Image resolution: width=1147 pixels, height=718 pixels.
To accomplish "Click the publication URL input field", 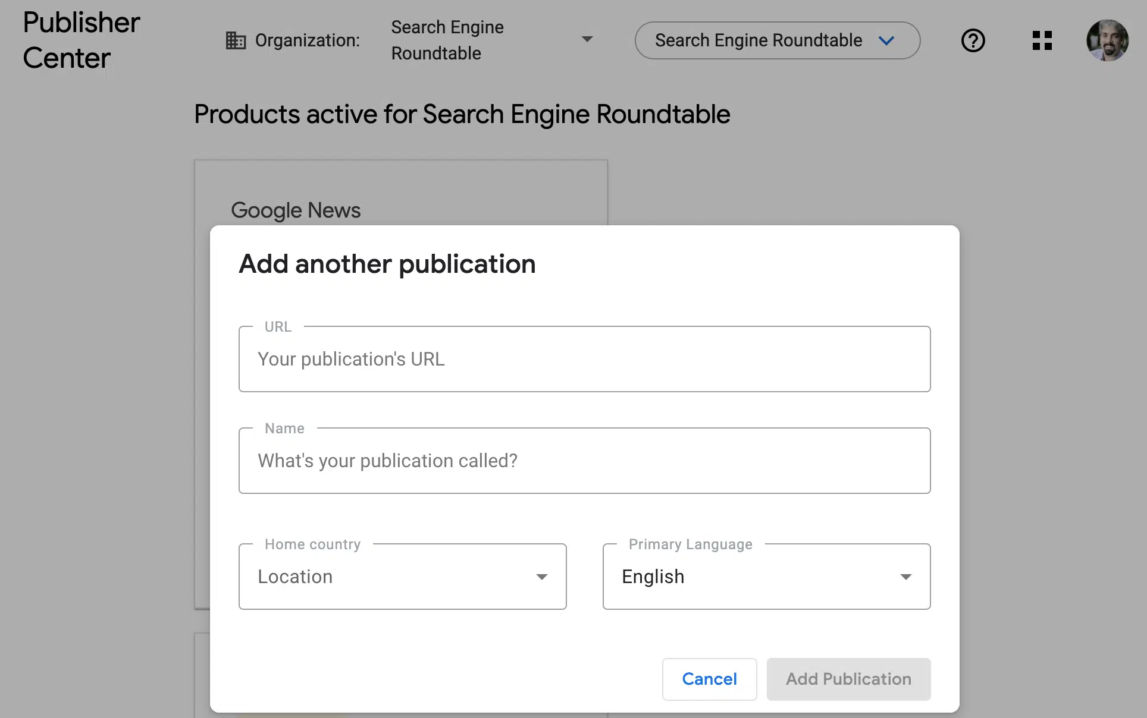I will coord(584,358).
